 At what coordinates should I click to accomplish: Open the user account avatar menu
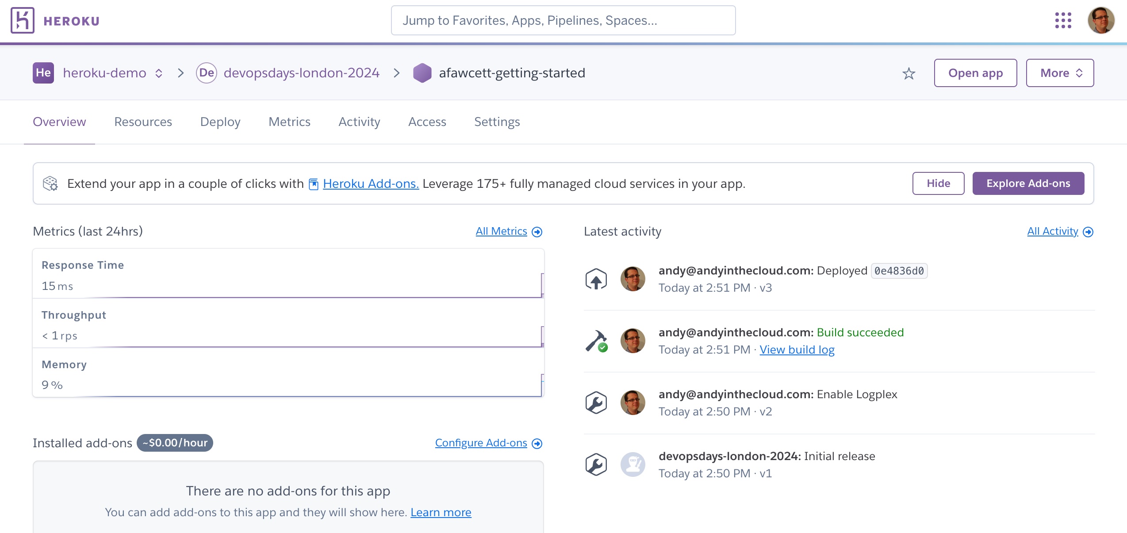(x=1101, y=20)
